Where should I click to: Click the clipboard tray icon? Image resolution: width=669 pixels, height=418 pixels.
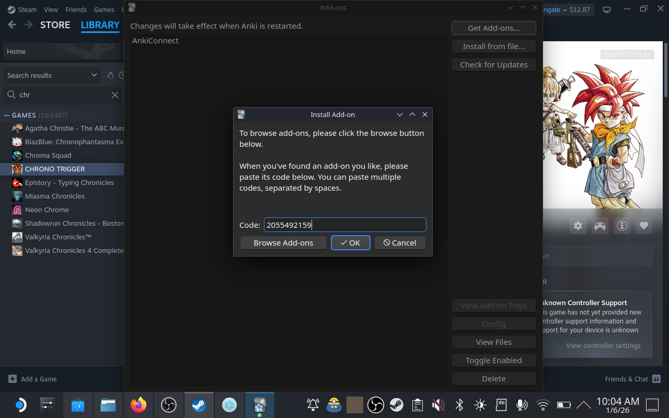coord(417,404)
